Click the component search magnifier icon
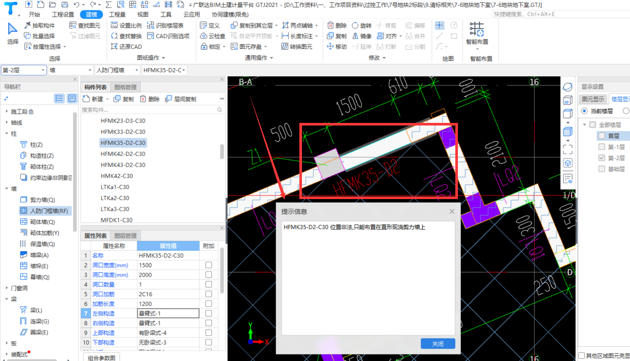 (220, 110)
